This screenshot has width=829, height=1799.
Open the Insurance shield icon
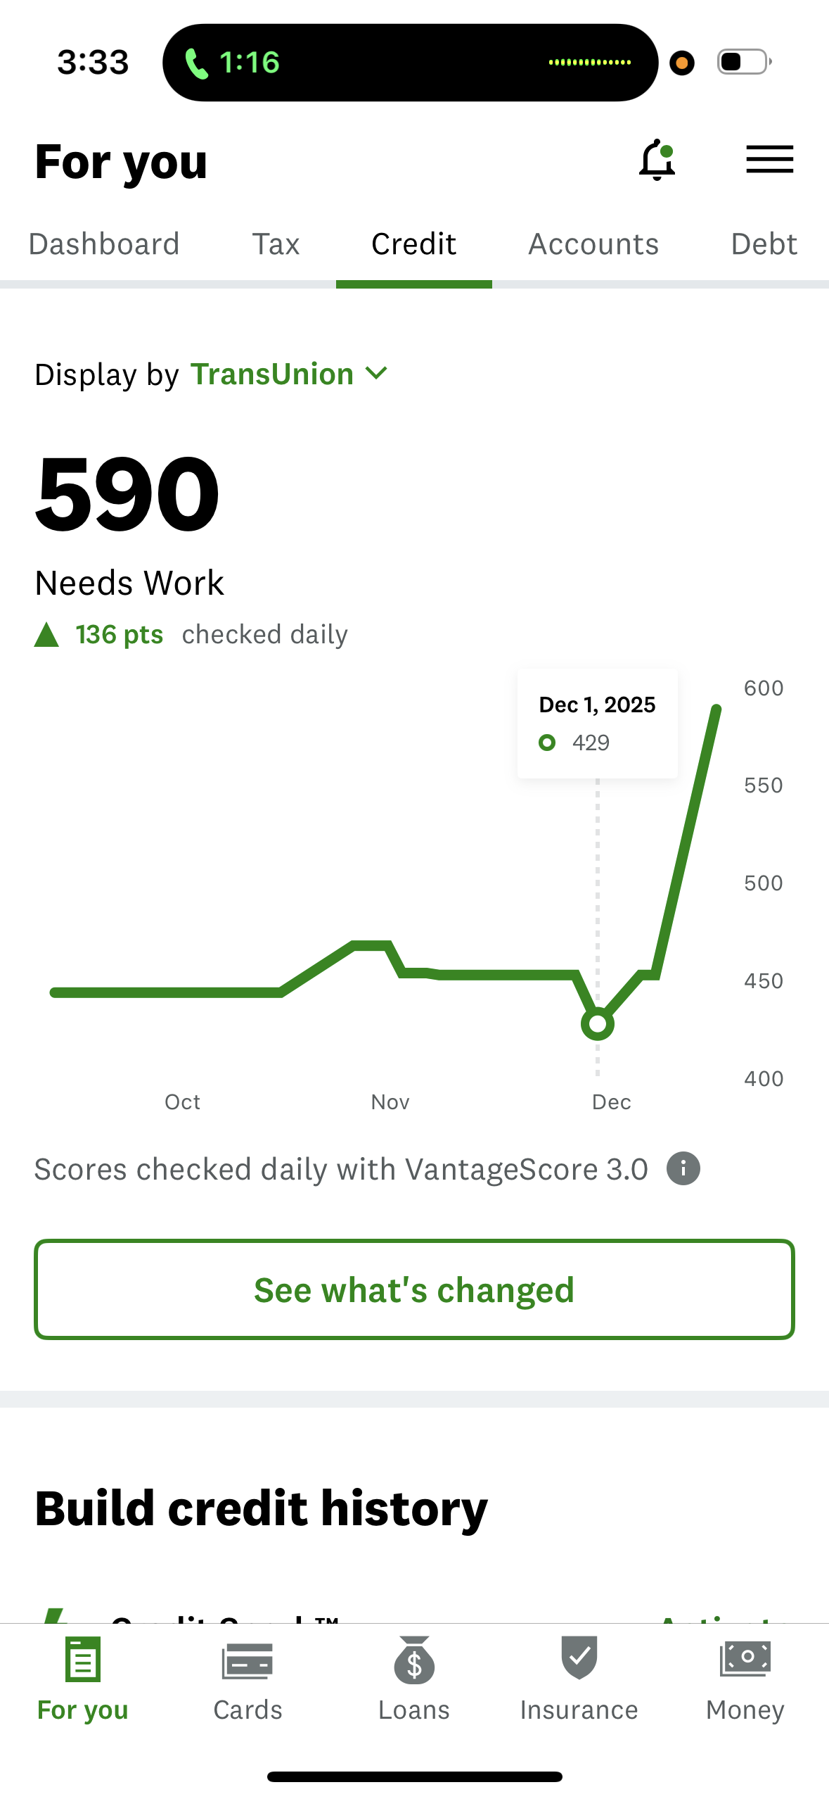579,1658
